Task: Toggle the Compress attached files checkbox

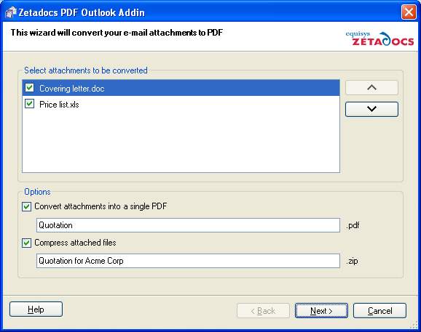Action: tap(26, 243)
